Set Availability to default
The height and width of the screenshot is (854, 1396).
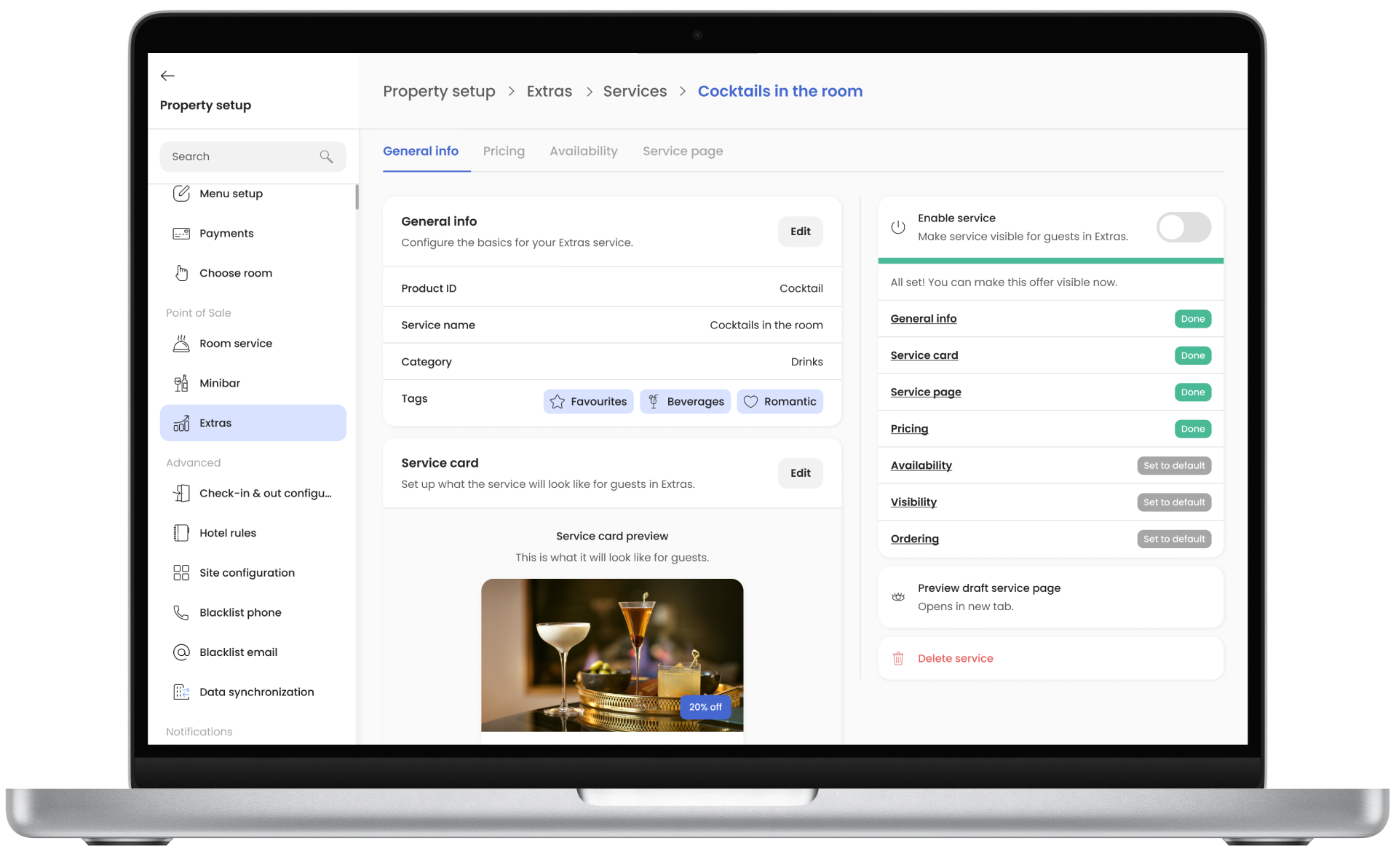click(x=1173, y=465)
